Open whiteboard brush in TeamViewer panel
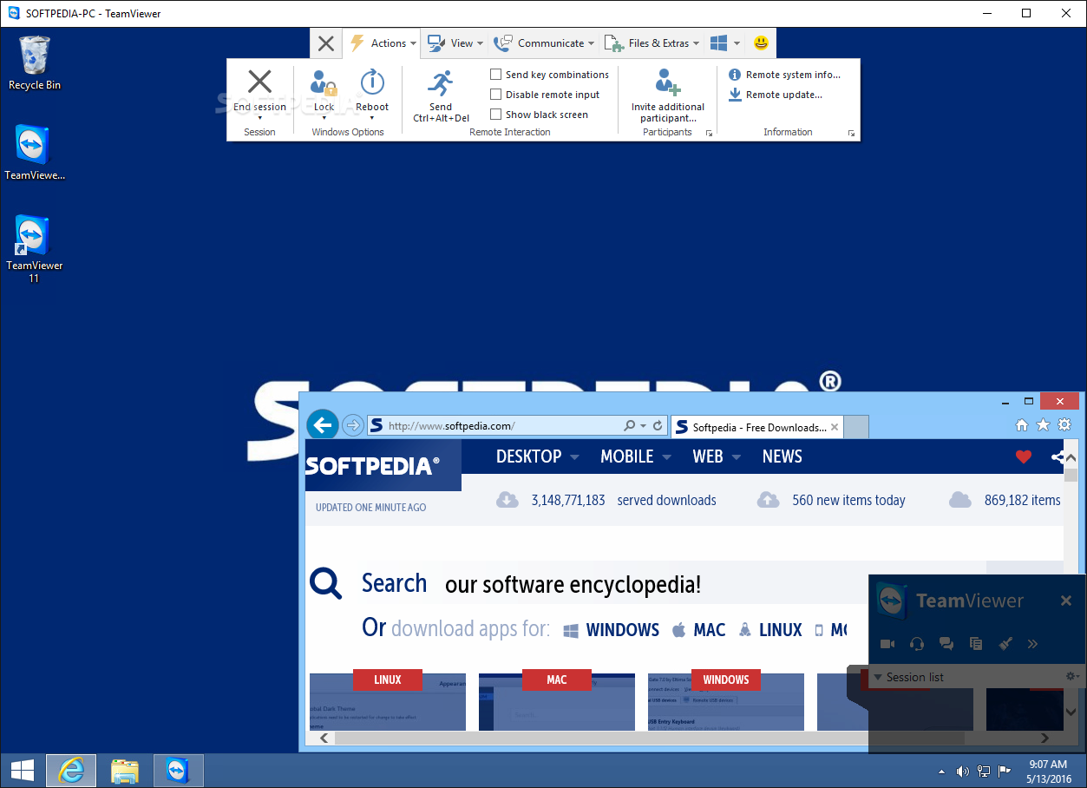 click(x=1005, y=644)
